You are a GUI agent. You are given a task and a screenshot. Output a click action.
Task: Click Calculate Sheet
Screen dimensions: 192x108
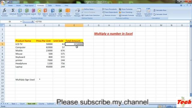point(160,14)
